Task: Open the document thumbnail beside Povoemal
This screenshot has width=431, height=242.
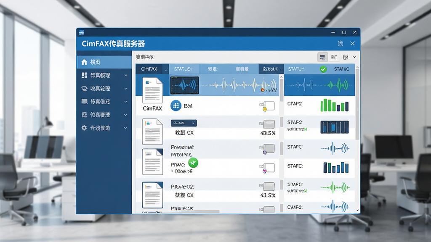Action: click(152, 162)
